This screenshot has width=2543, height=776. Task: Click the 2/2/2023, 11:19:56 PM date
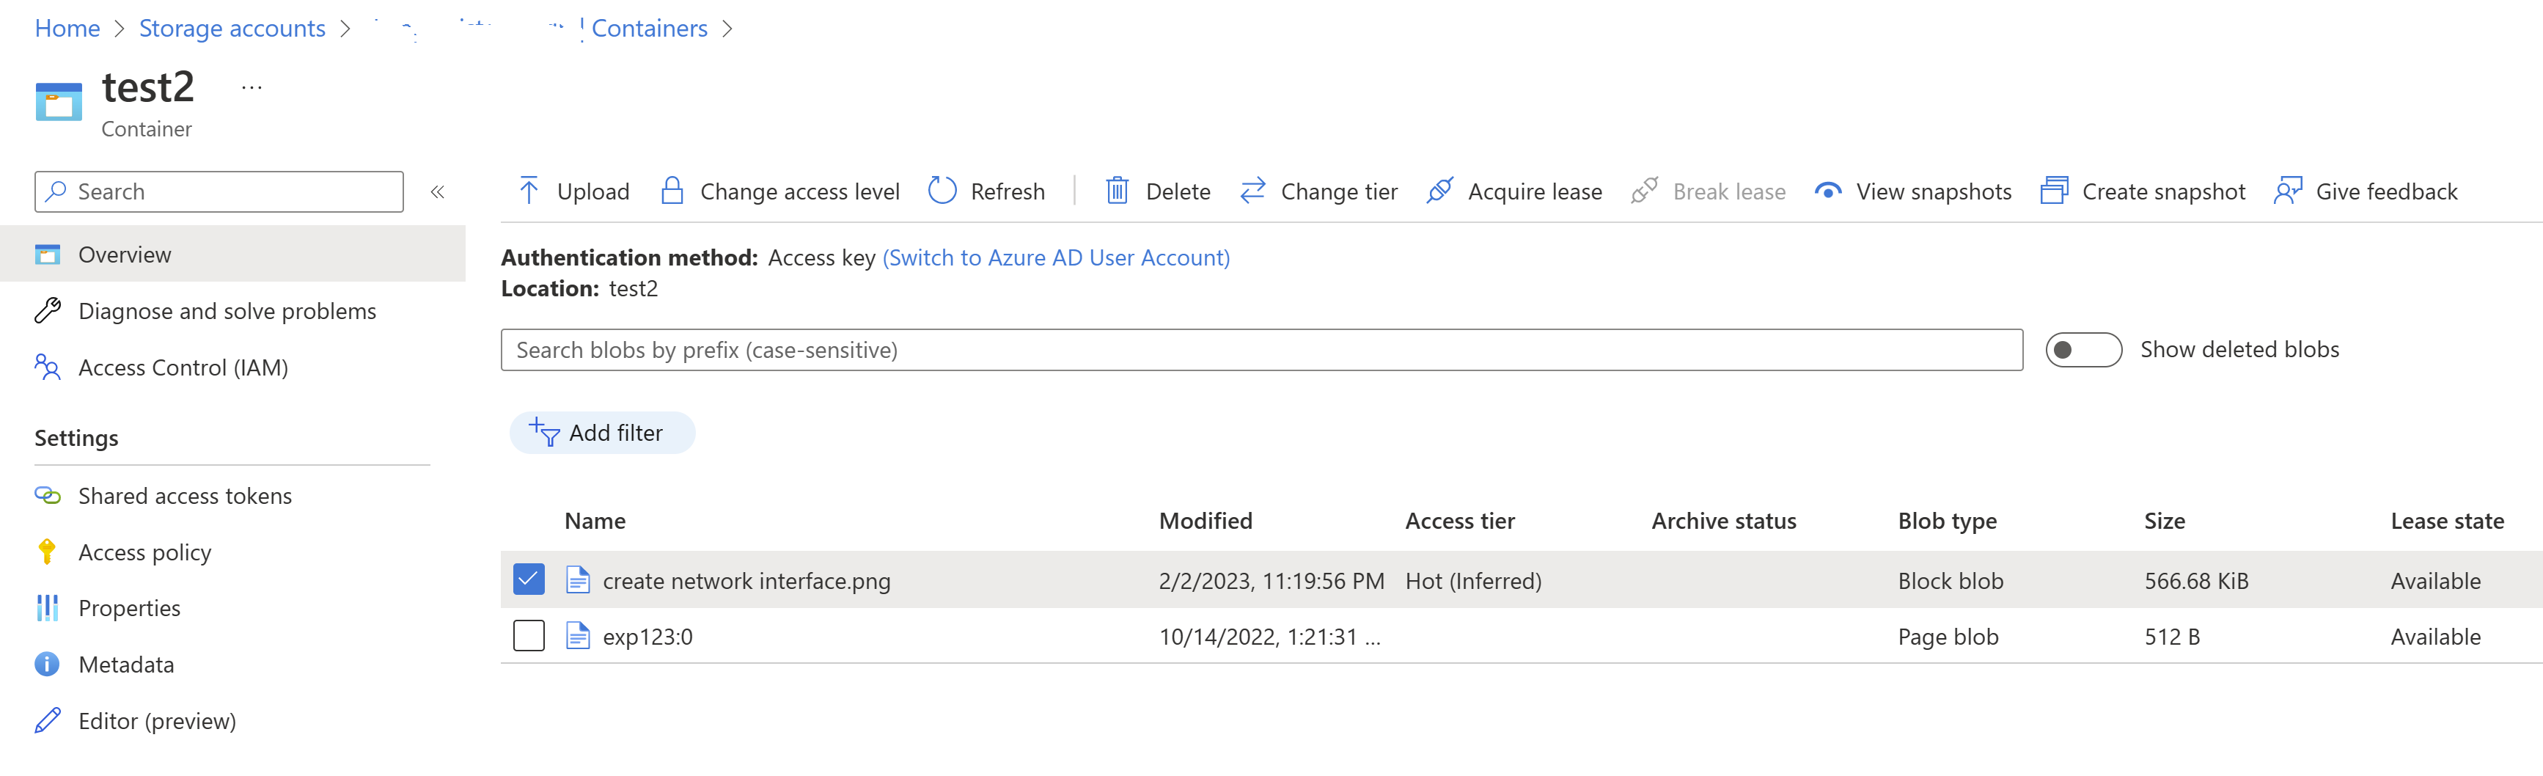pyautogui.click(x=1271, y=580)
